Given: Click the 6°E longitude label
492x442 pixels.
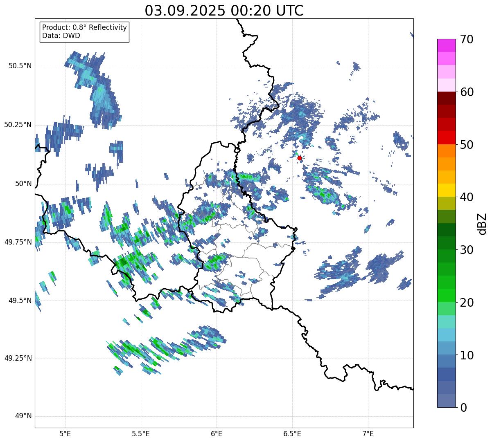Looking at the screenshot, I should tap(217, 434).
